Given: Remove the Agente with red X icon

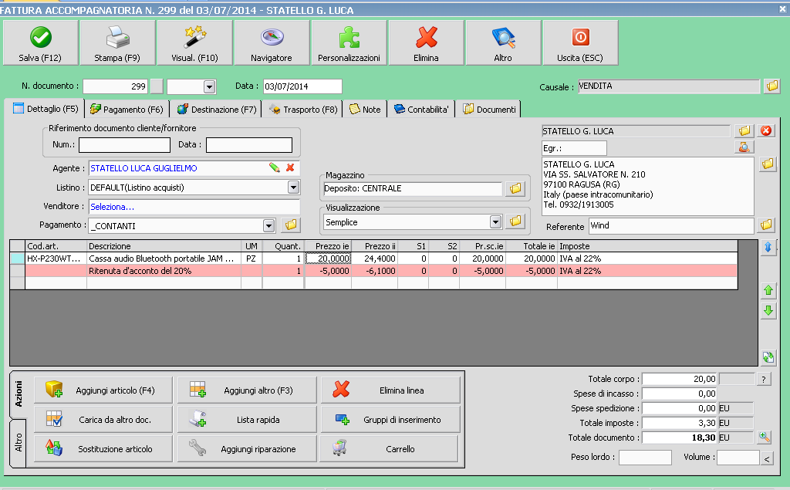Looking at the screenshot, I should 290,168.
